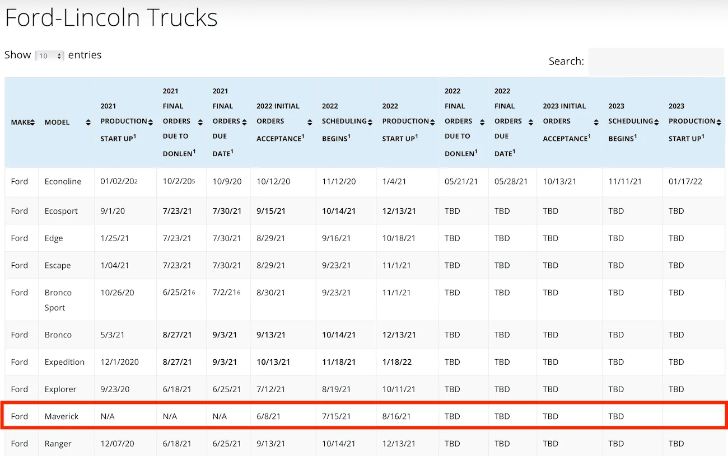This screenshot has height=456, width=728.
Task: Select Bronco Sport's 10/26/20 start date
Action: coord(118,293)
